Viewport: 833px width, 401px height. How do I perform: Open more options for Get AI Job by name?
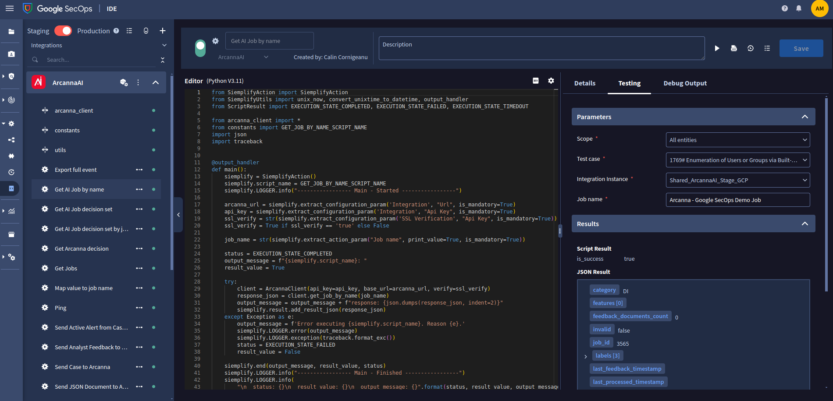[x=139, y=189]
